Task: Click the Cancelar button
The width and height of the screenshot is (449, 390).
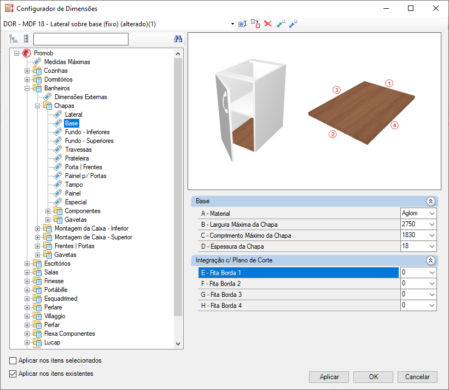Action: (x=417, y=377)
